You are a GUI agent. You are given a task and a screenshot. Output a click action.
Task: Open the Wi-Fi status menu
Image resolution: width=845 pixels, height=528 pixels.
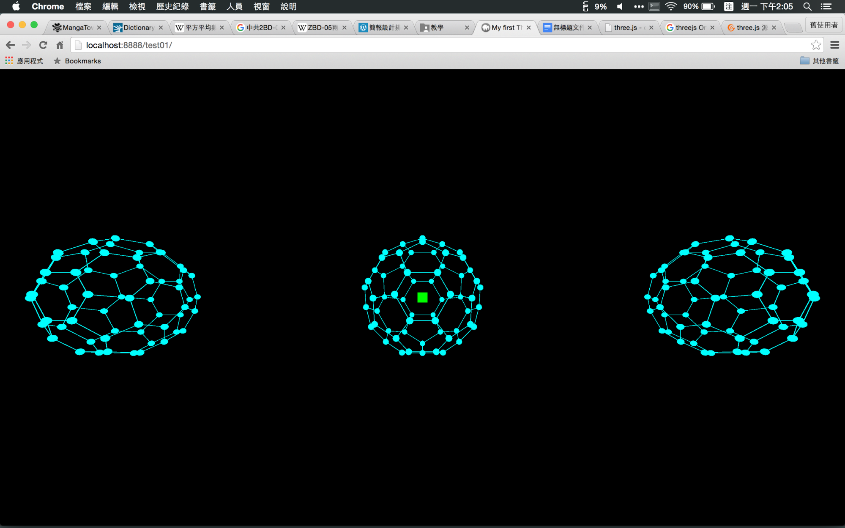(x=670, y=6)
